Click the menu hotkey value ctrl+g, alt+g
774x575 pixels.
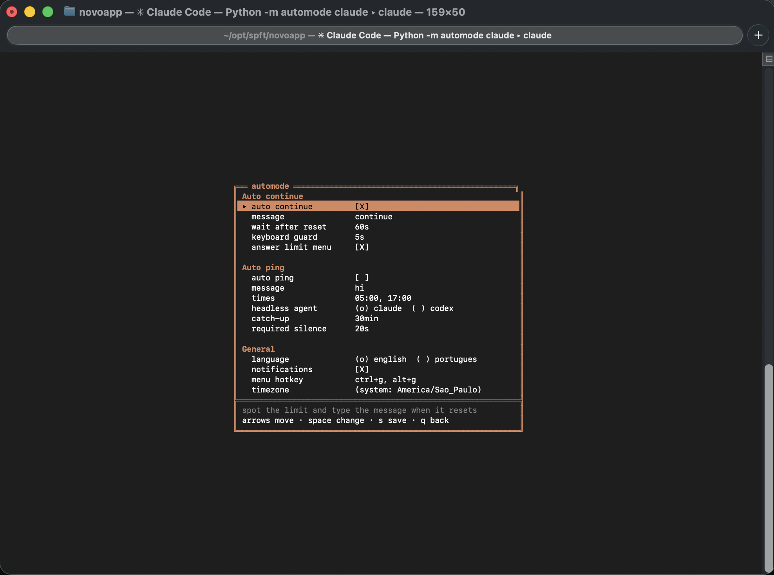pos(385,380)
